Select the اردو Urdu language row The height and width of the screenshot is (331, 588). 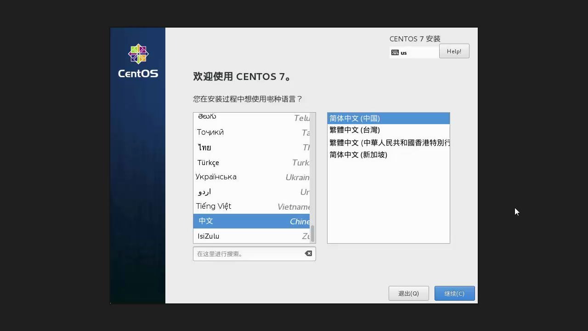[x=251, y=192]
